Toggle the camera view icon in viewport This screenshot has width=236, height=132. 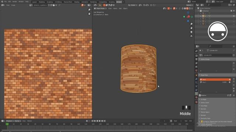[x=191, y=32]
